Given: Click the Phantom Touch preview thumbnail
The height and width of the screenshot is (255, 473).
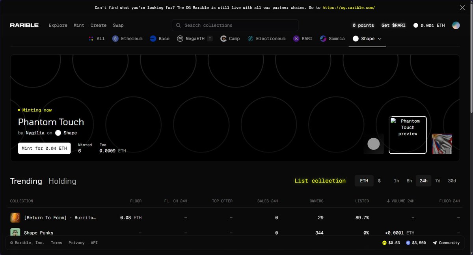Looking at the screenshot, I should (x=408, y=134).
